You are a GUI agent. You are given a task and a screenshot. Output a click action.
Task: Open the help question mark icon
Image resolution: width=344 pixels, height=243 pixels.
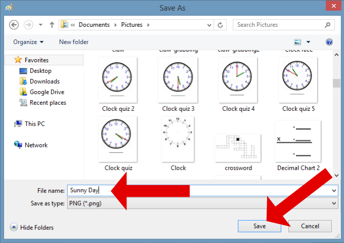[x=329, y=42]
